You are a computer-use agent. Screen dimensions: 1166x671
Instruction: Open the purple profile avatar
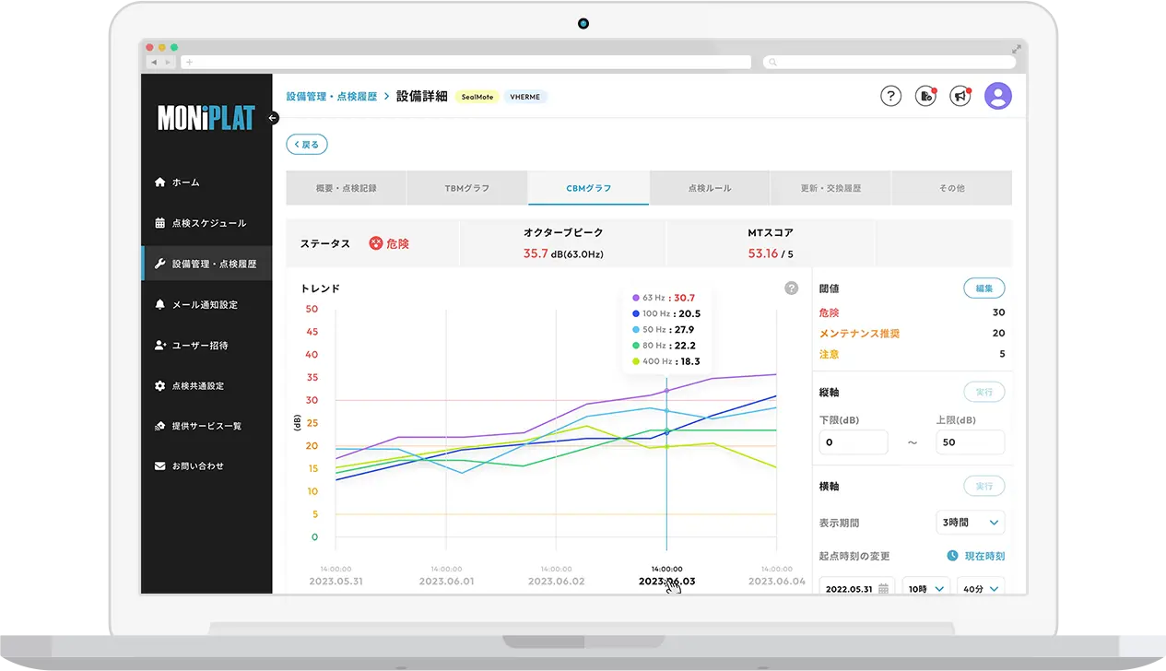(998, 95)
